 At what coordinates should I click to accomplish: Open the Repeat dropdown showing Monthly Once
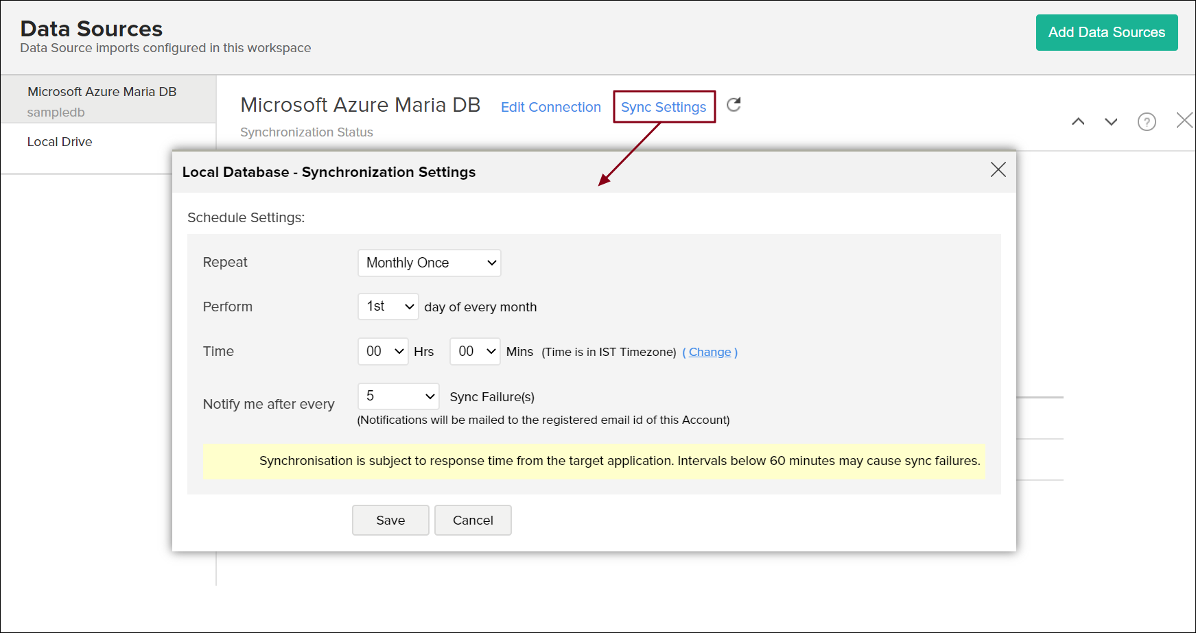(429, 263)
